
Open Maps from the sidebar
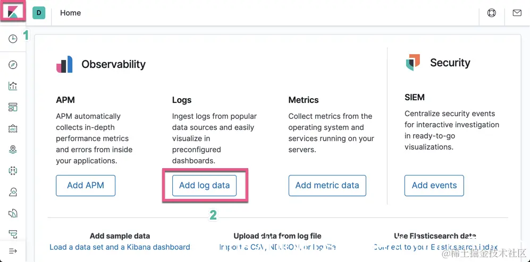pyautogui.click(x=13, y=150)
